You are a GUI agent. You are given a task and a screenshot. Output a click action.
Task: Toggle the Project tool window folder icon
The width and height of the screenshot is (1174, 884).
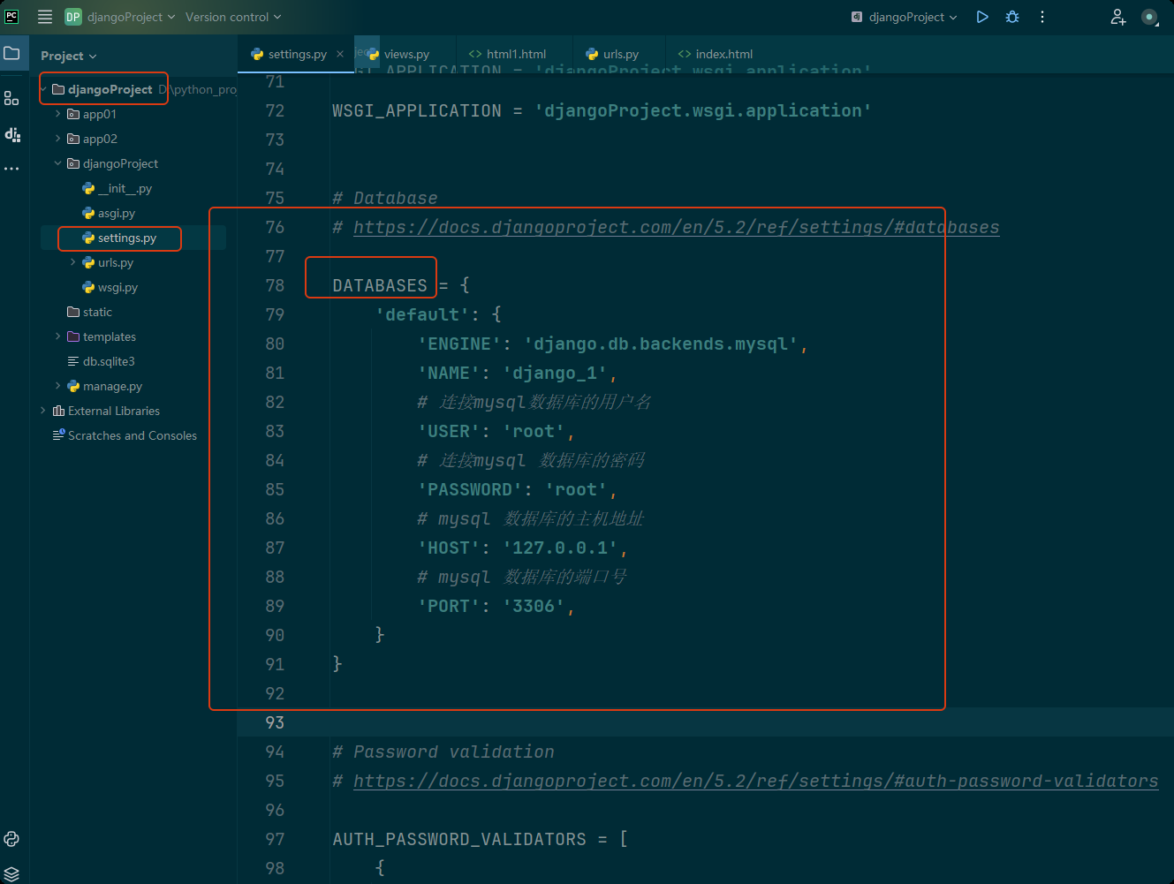[11, 54]
